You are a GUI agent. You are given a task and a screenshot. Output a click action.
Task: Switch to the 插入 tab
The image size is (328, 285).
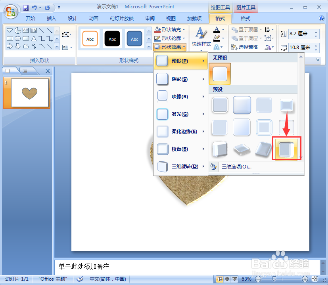click(x=51, y=18)
